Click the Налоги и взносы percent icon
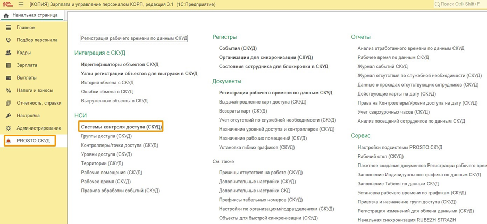487x224 pixels. coord(8,90)
